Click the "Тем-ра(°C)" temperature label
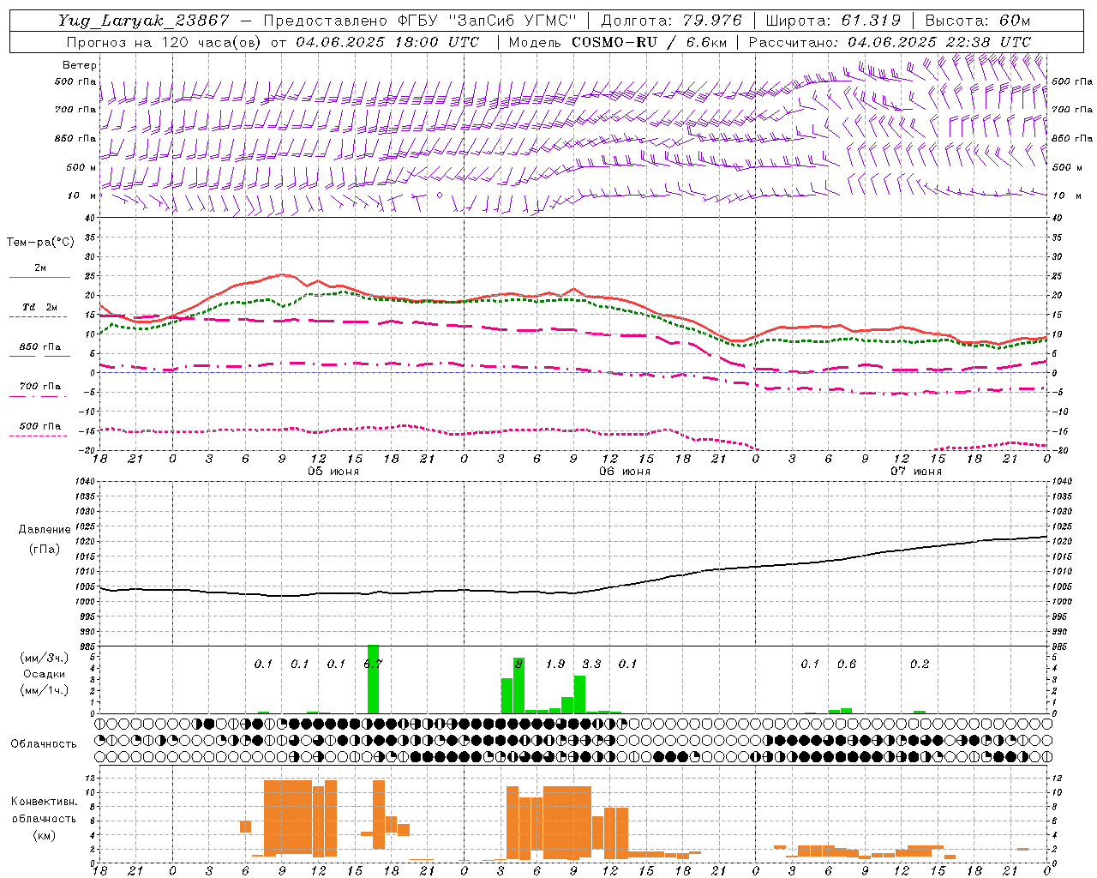Image resolution: width=1097 pixels, height=878 pixels. pyautogui.click(x=40, y=243)
